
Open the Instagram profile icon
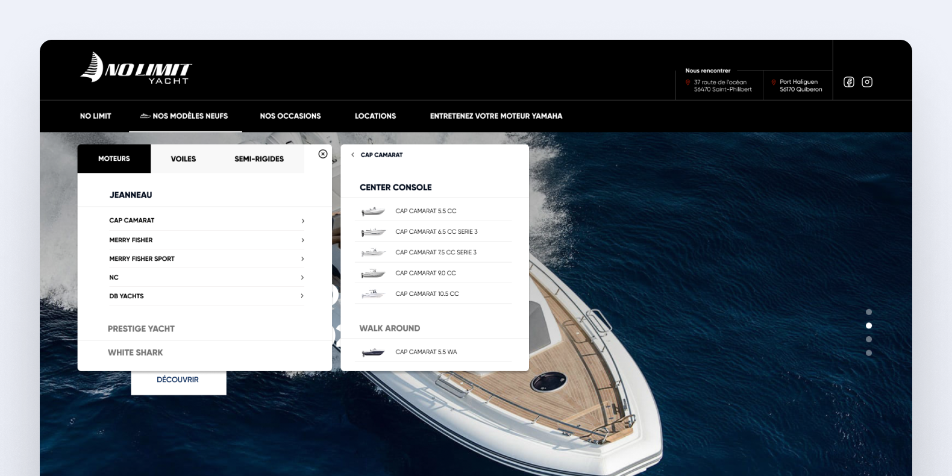(867, 82)
